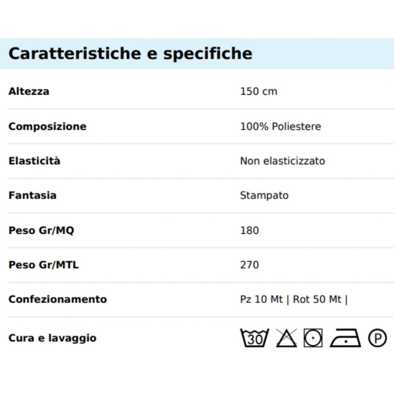Select the Cura e lavaggio label

click(52, 338)
